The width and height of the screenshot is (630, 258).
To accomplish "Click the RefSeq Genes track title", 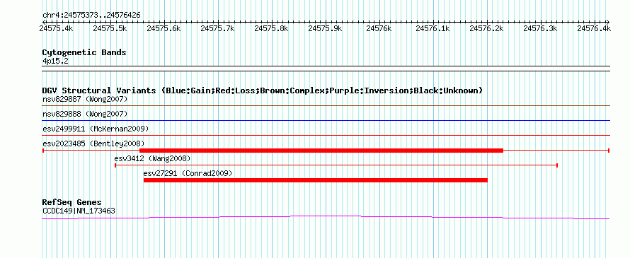I will click(x=72, y=202).
